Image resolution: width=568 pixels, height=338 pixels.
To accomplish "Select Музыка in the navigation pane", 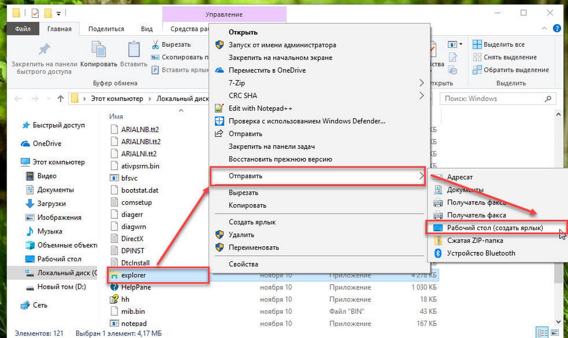I will (50, 231).
